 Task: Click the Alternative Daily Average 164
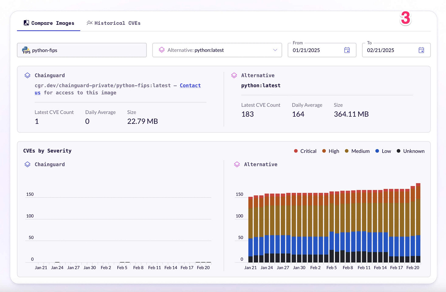point(298,114)
